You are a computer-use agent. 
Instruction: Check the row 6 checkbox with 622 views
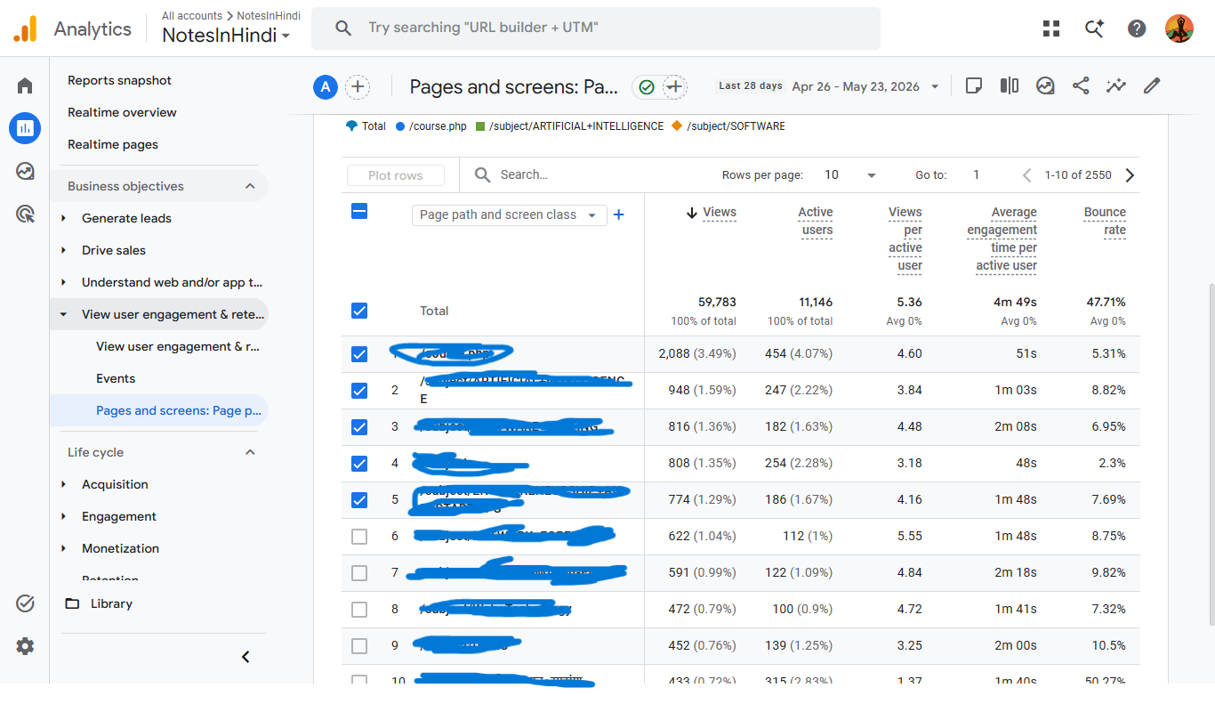(x=359, y=537)
